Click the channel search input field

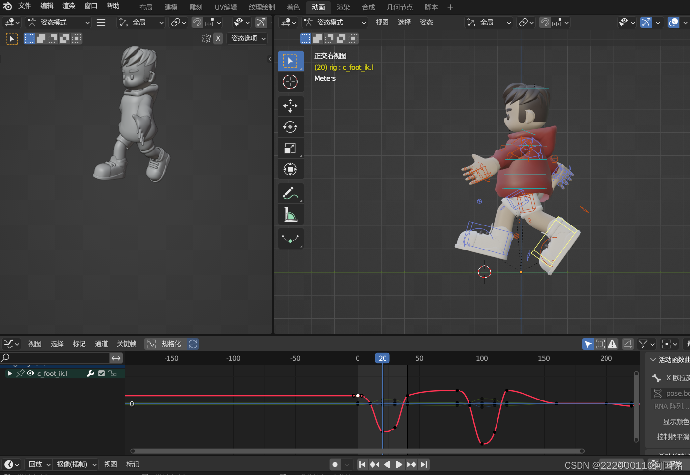coord(55,358)
